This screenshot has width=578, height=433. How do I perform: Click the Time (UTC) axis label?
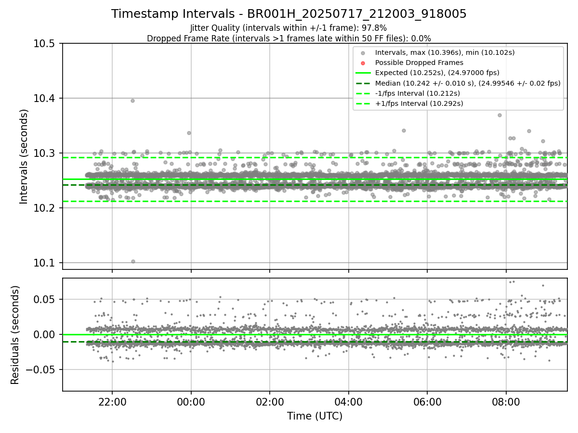315,416
